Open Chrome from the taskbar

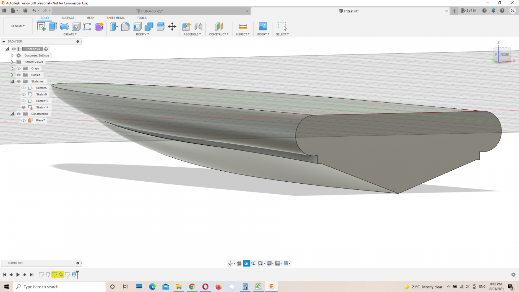(x=192, y=287)
